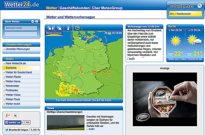Follow @wetter24 on Twitter
The height and width of the screenshot is (135, 205).
[17, 130]
